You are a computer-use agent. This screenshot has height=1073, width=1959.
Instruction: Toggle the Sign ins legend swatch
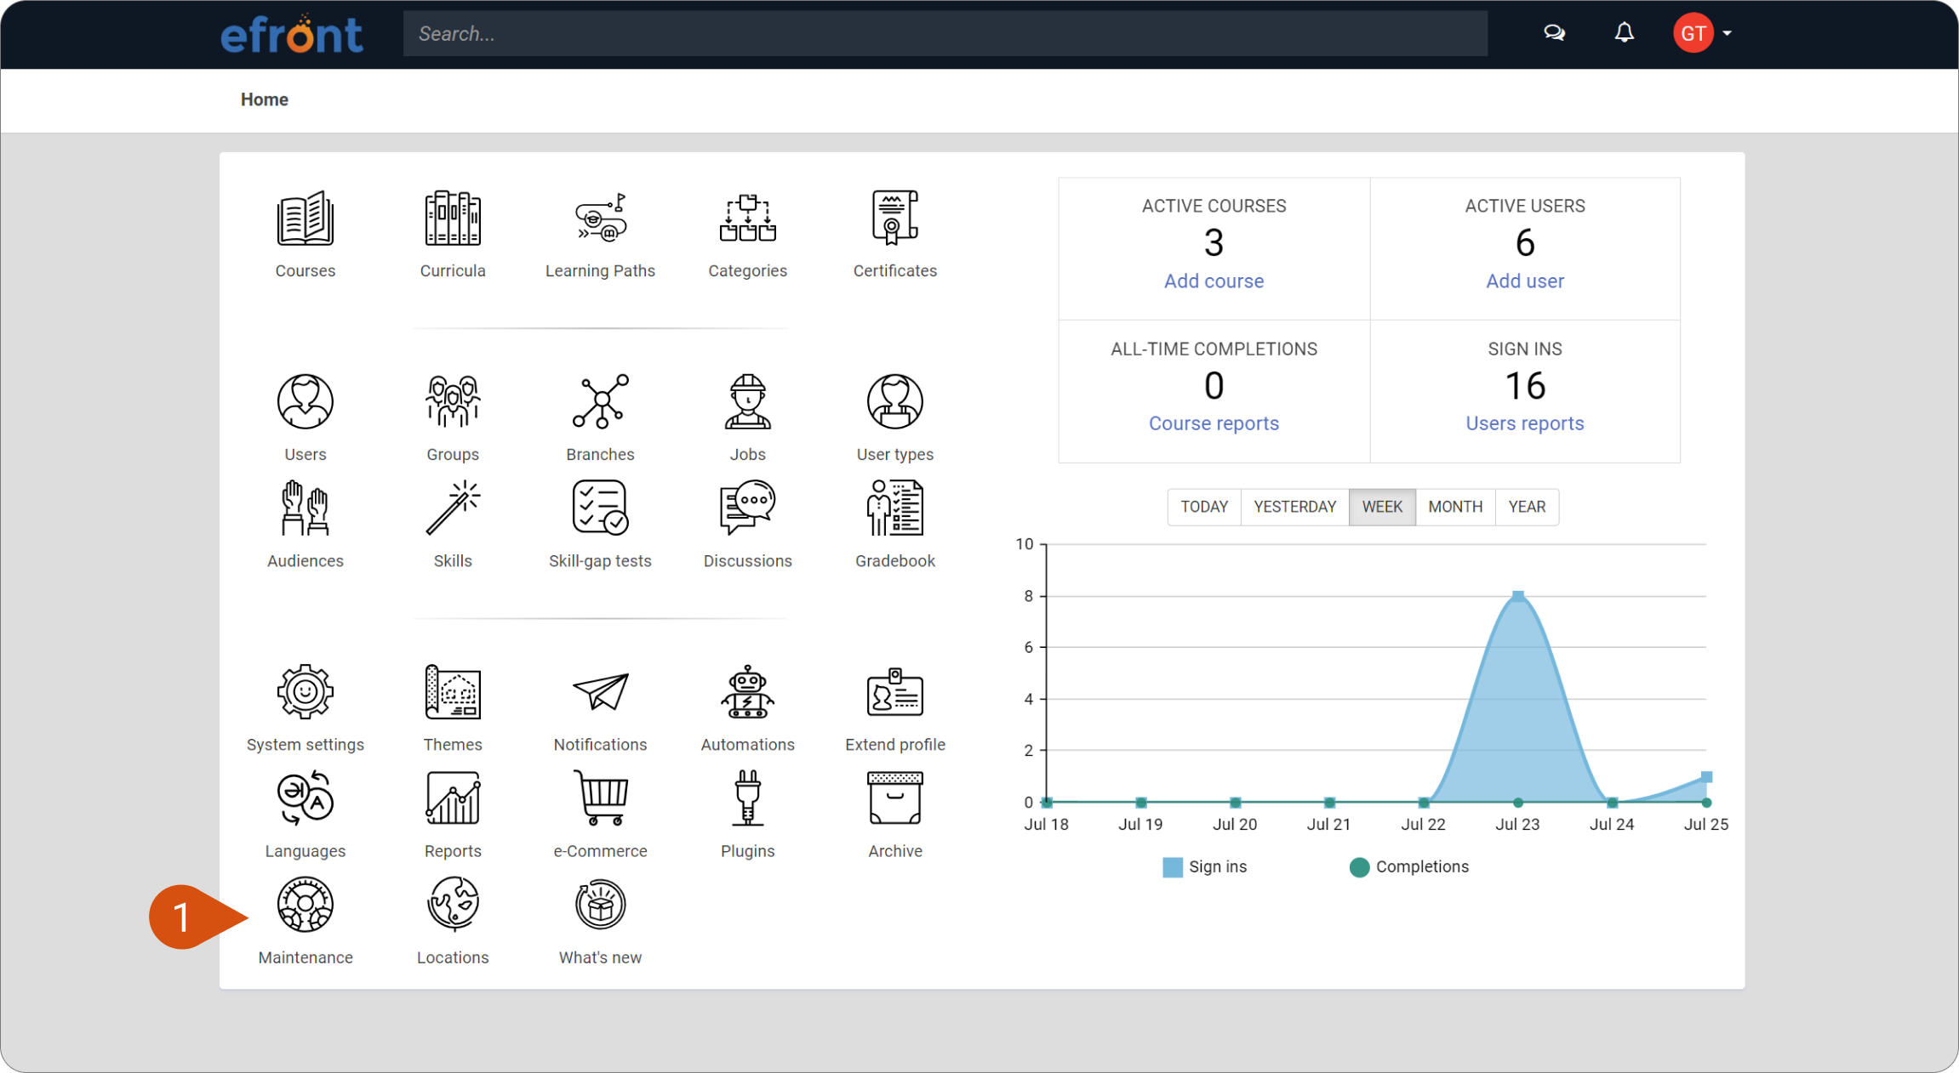[1172, 867]
